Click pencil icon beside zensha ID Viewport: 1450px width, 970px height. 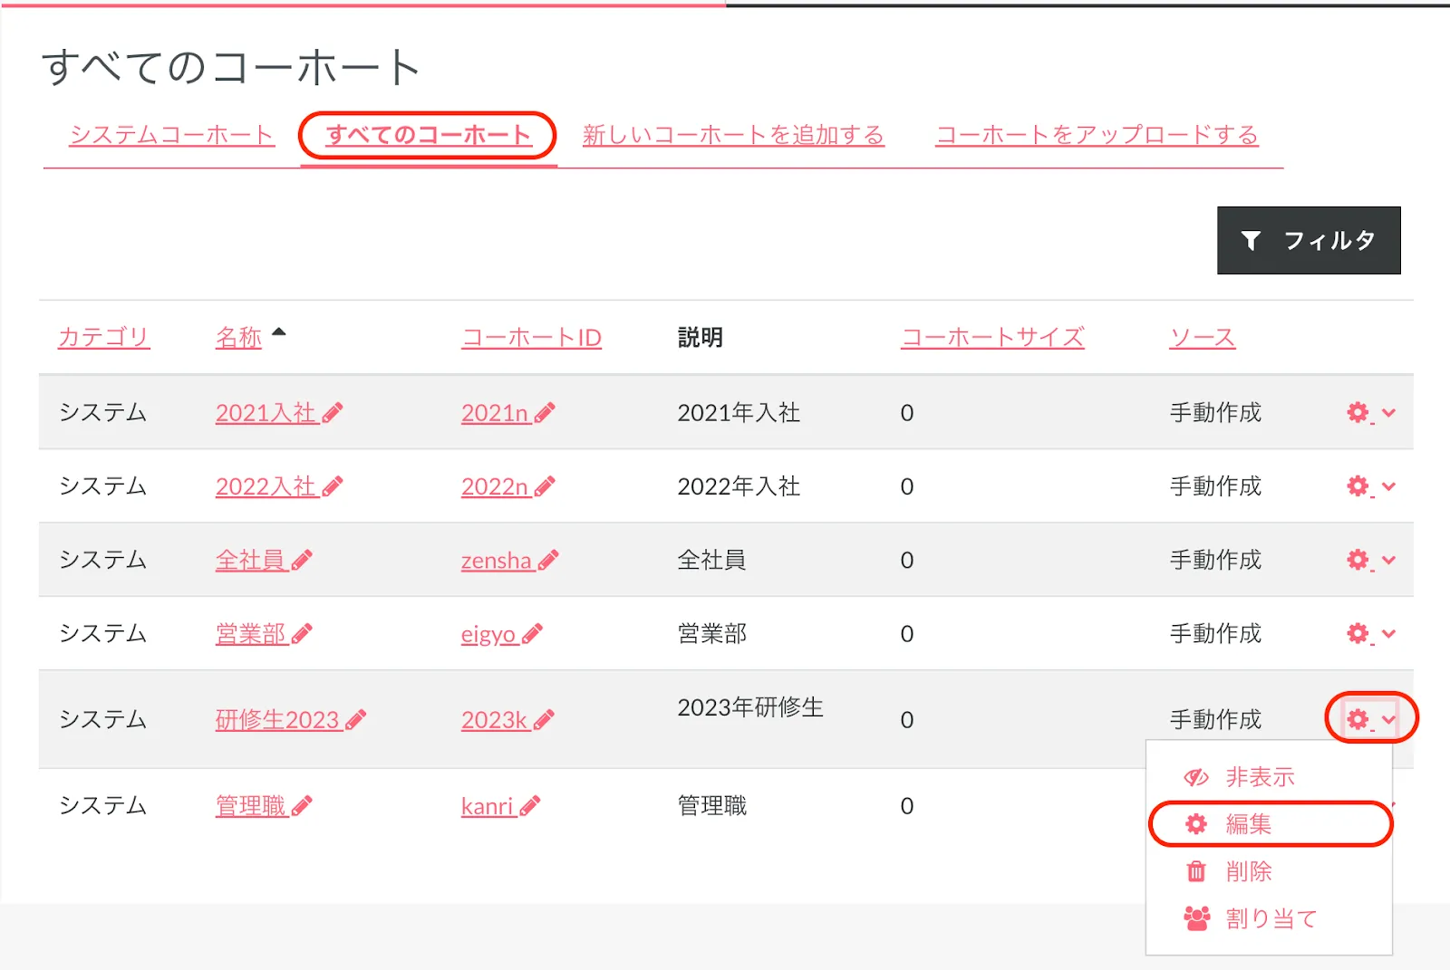548,561
